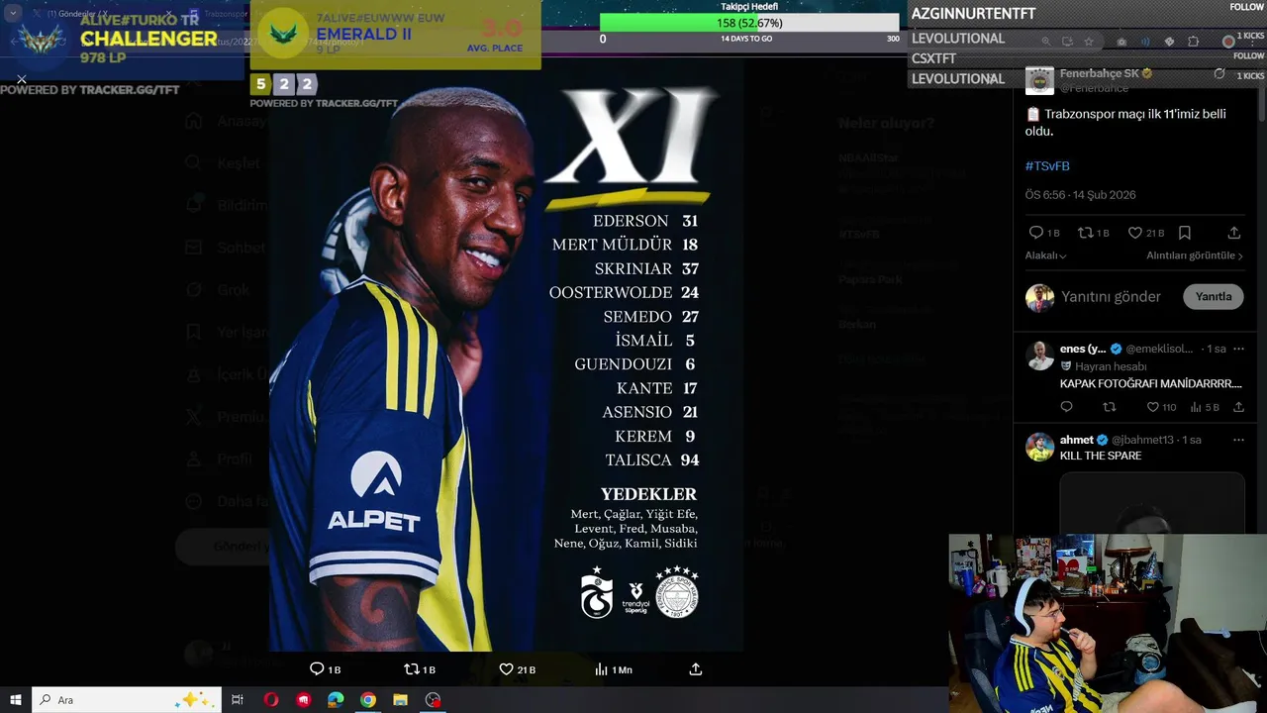The height and width of the screenshot is (713, 1267).
Task: Open ahmet commenter's avatar
Action: click(1039, 447)
